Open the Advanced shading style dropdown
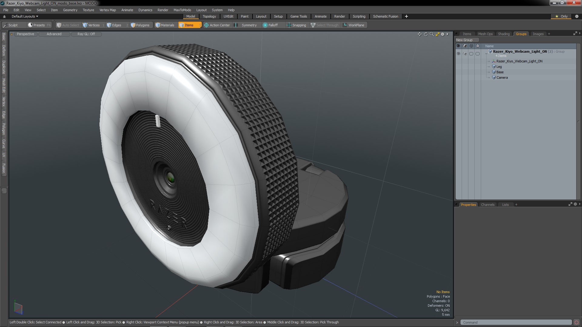This screenshot has height=327, width=582. pos(54,34)
